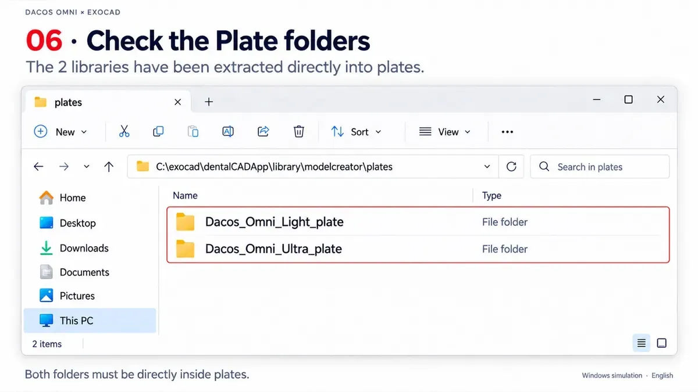Sort by the Name column header
Viewport: 698px width, 392px height.
[186, 196]
